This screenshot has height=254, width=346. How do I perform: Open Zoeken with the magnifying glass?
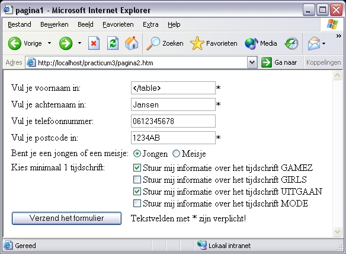point(153,43)
